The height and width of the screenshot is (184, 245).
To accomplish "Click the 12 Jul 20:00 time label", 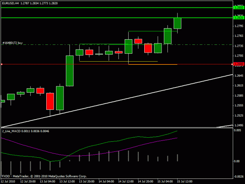I will [x=28, y=181].
